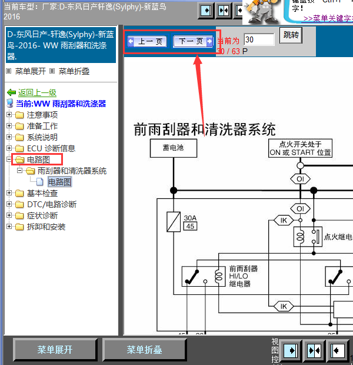Image resolution: width=353 pixels, height=365 pixels.
Task: Click 注意事项 folder icon
Action: click(x=19, y=115)
